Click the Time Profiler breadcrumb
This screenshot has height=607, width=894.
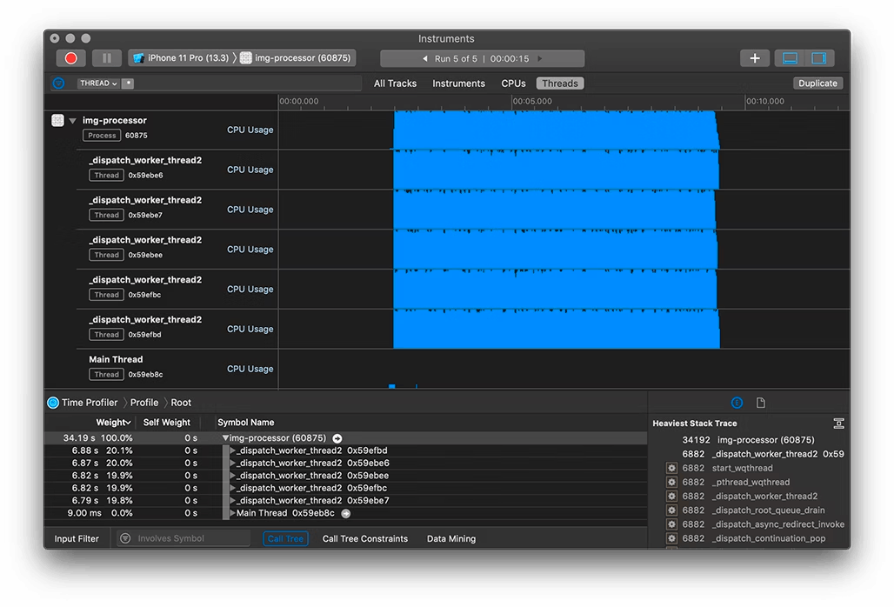[x=90, y=403]
